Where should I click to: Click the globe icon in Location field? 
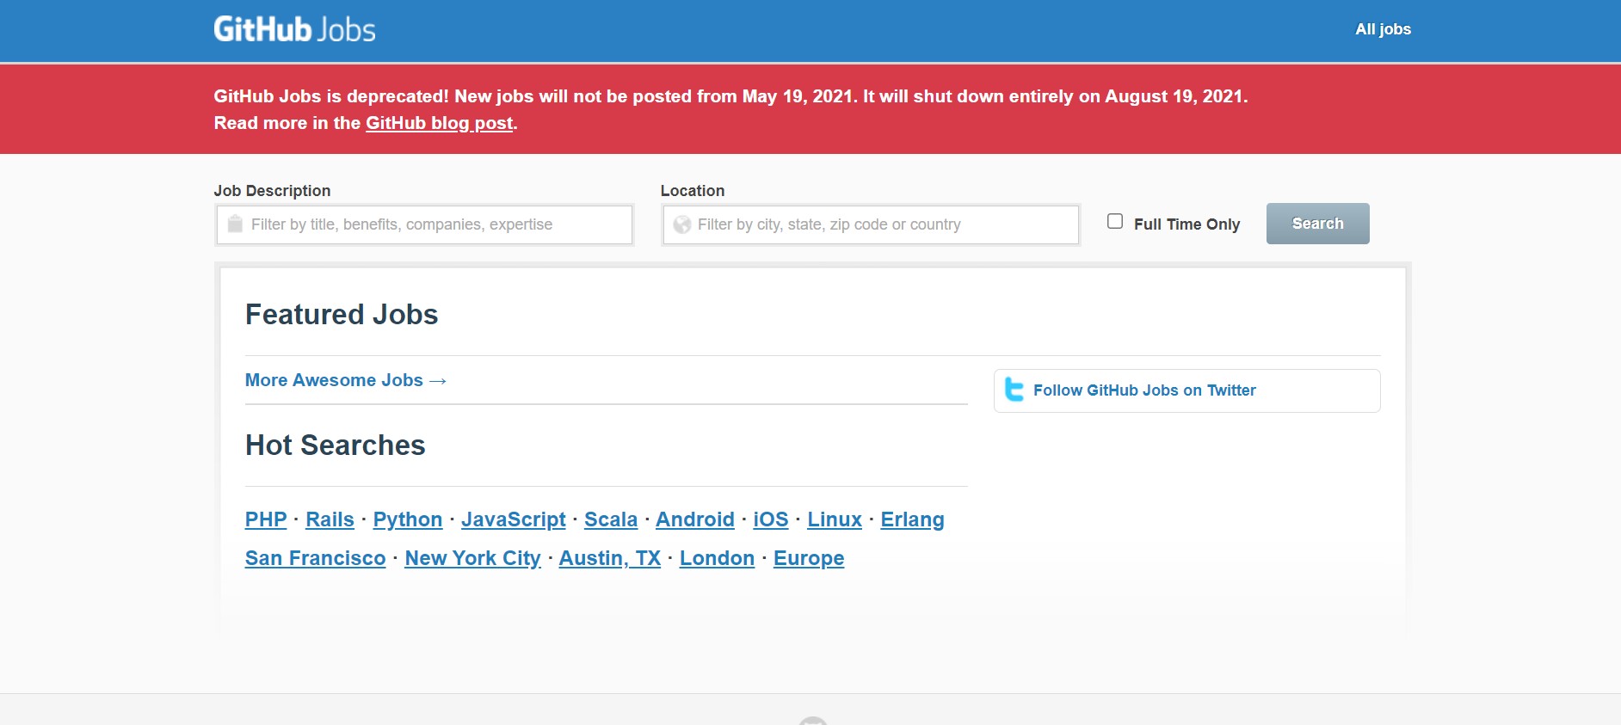[682, 224]
